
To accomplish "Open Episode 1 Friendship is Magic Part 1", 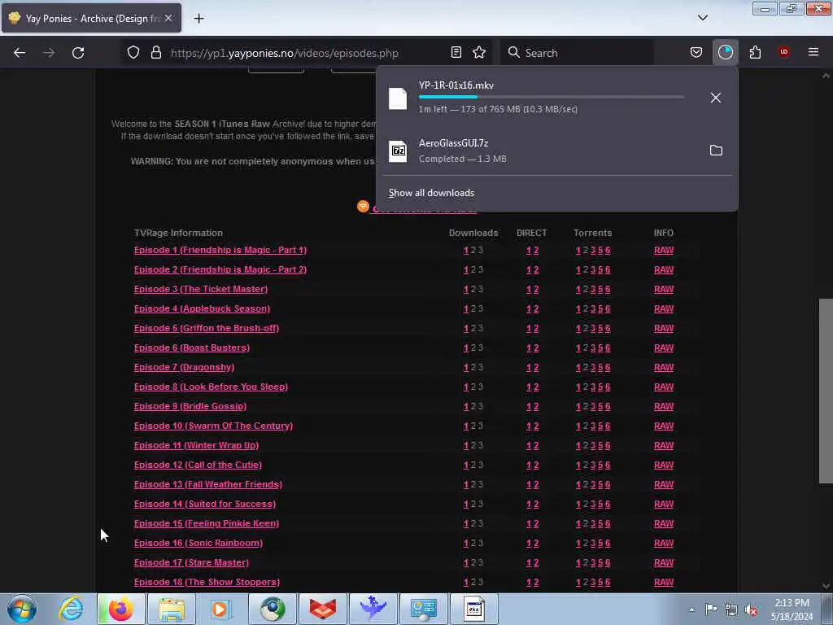I will tap(220, 250).
